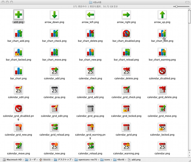This screenshot has height=162, width=191.
Task: Click add.png entry in path bar
Action: pos(134,160)
